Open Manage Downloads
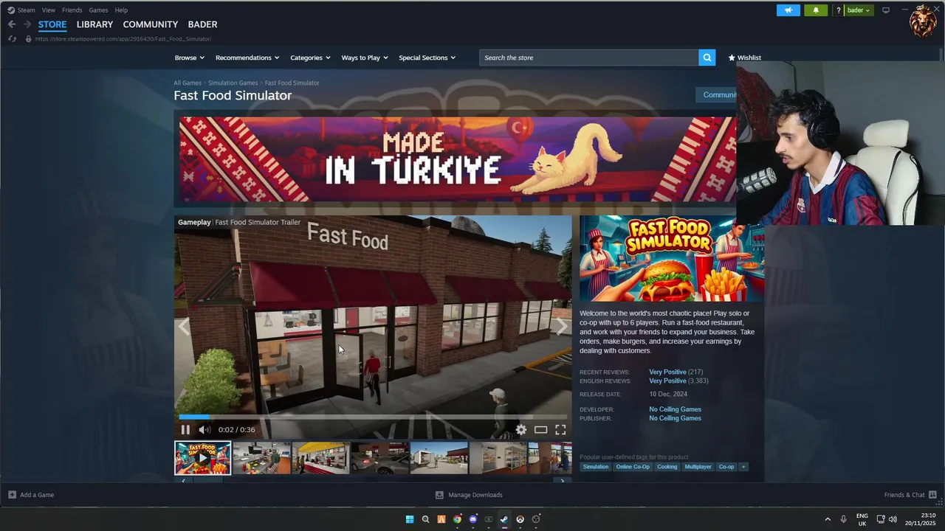This screenshot has height=531, width=945. pos(469,495)
